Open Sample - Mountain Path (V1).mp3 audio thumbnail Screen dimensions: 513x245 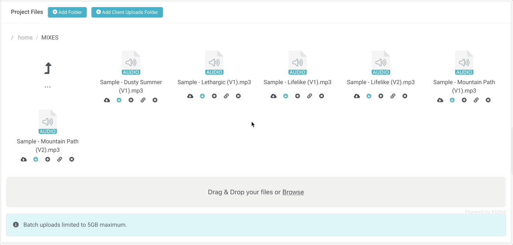464,63
